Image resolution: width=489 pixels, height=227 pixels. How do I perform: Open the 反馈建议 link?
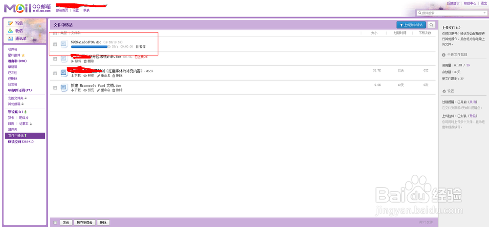click(x=453, y=3)
